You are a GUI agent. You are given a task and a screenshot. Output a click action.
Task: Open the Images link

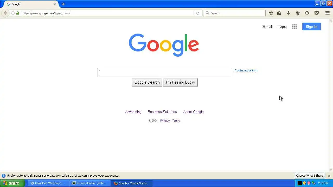tap(281, 26)
